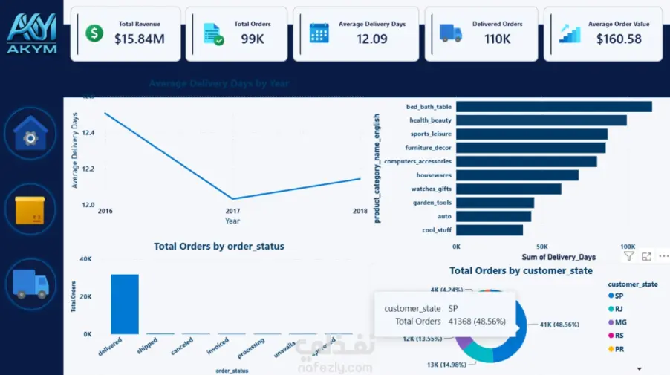670x375 pixels.
Task: Click the garden_tools bar
Action: pos(495,203)
